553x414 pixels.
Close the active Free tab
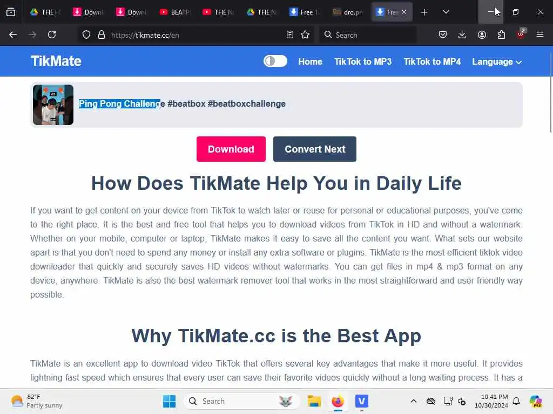tap(404, 12)
